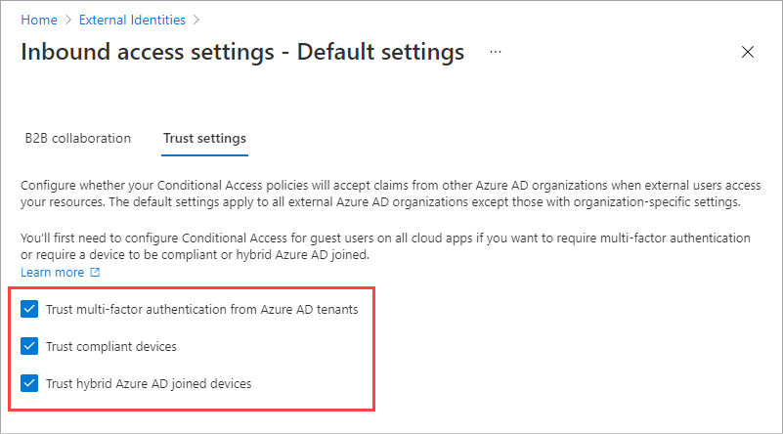The height and width of the screenshot is (434, 783).
Task: Click the Trust compliant devices label
Action: pos(111,346)
